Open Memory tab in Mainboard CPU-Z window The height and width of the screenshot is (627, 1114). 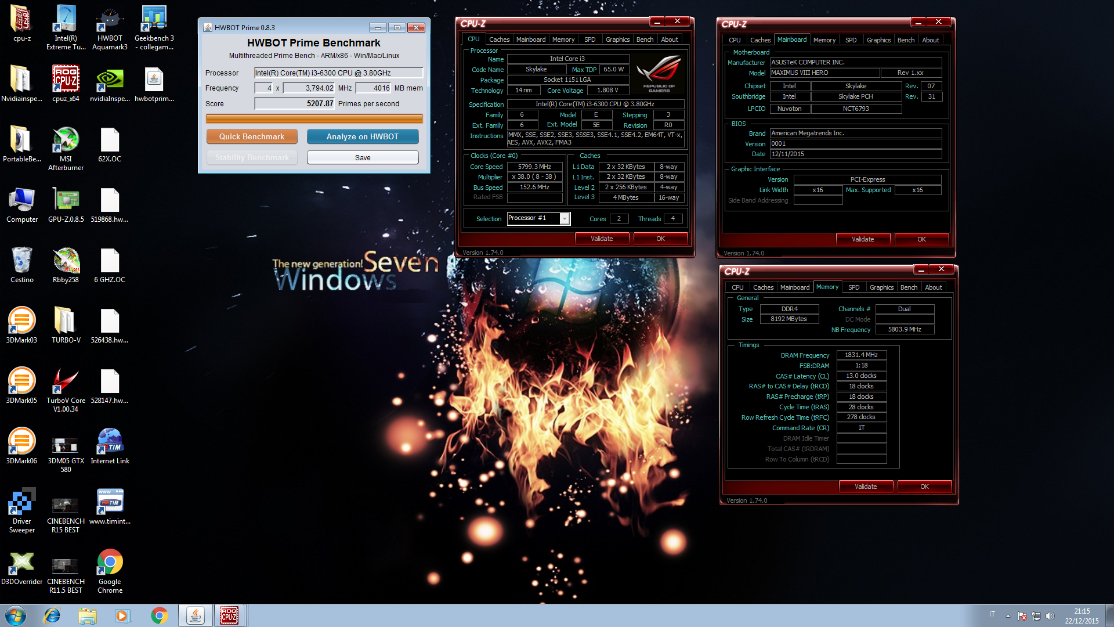coord(824,40)
